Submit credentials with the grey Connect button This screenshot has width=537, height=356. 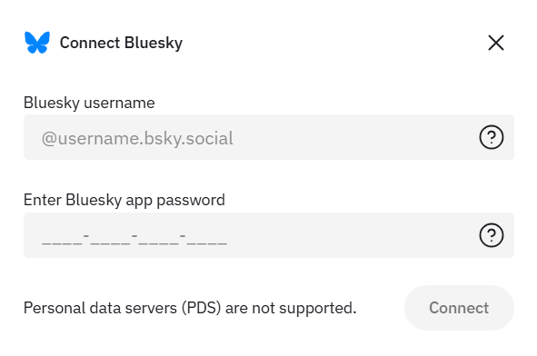coord(459,308)
